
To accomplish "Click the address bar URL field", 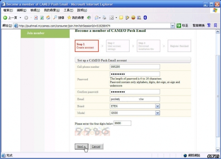I will click(x=94, y=26).
